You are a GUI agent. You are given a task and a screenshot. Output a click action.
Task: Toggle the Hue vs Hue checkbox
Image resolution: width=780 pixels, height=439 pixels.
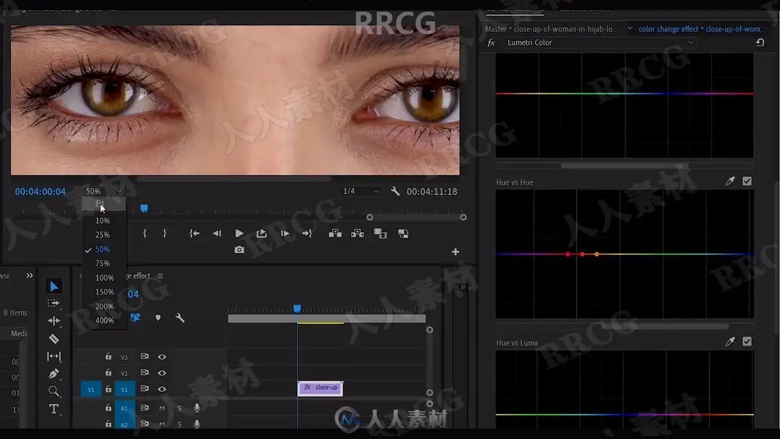747,182
